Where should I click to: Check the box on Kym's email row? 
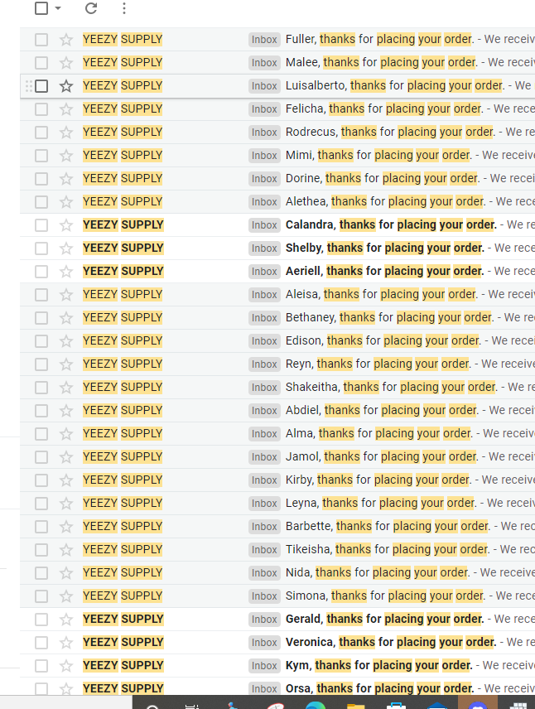(x=41, y=666)
